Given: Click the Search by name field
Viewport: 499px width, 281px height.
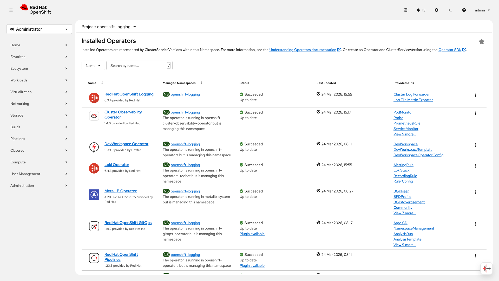Looking at the screenshot, I should pyautogui.click(x=138, y=65).
